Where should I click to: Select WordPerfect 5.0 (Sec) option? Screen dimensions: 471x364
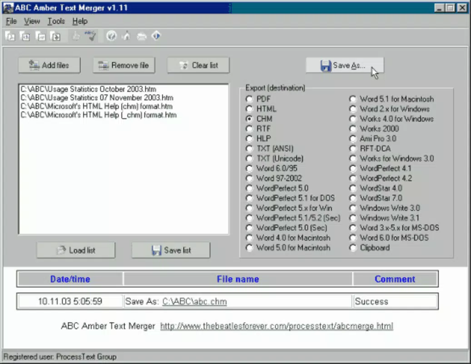287,228
